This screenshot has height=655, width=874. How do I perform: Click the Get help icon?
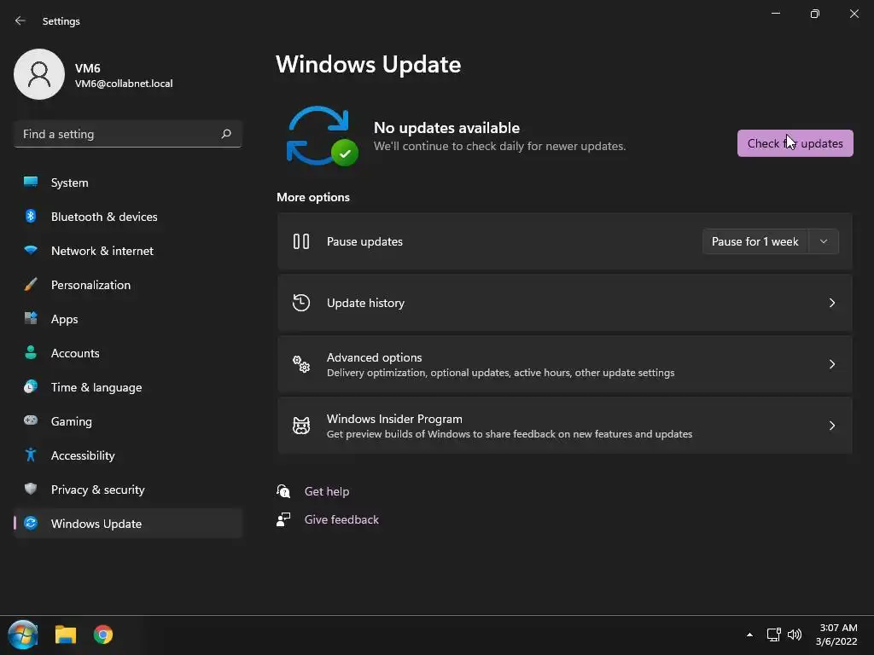pos(283,491)
